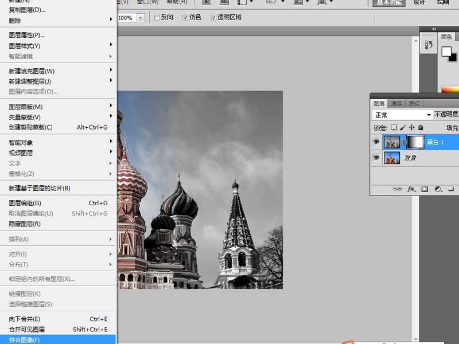Viewport: 459px width, 344px height.
Task: Uncheck the 仿色 (Dither) checkbox
Action: 185,18
